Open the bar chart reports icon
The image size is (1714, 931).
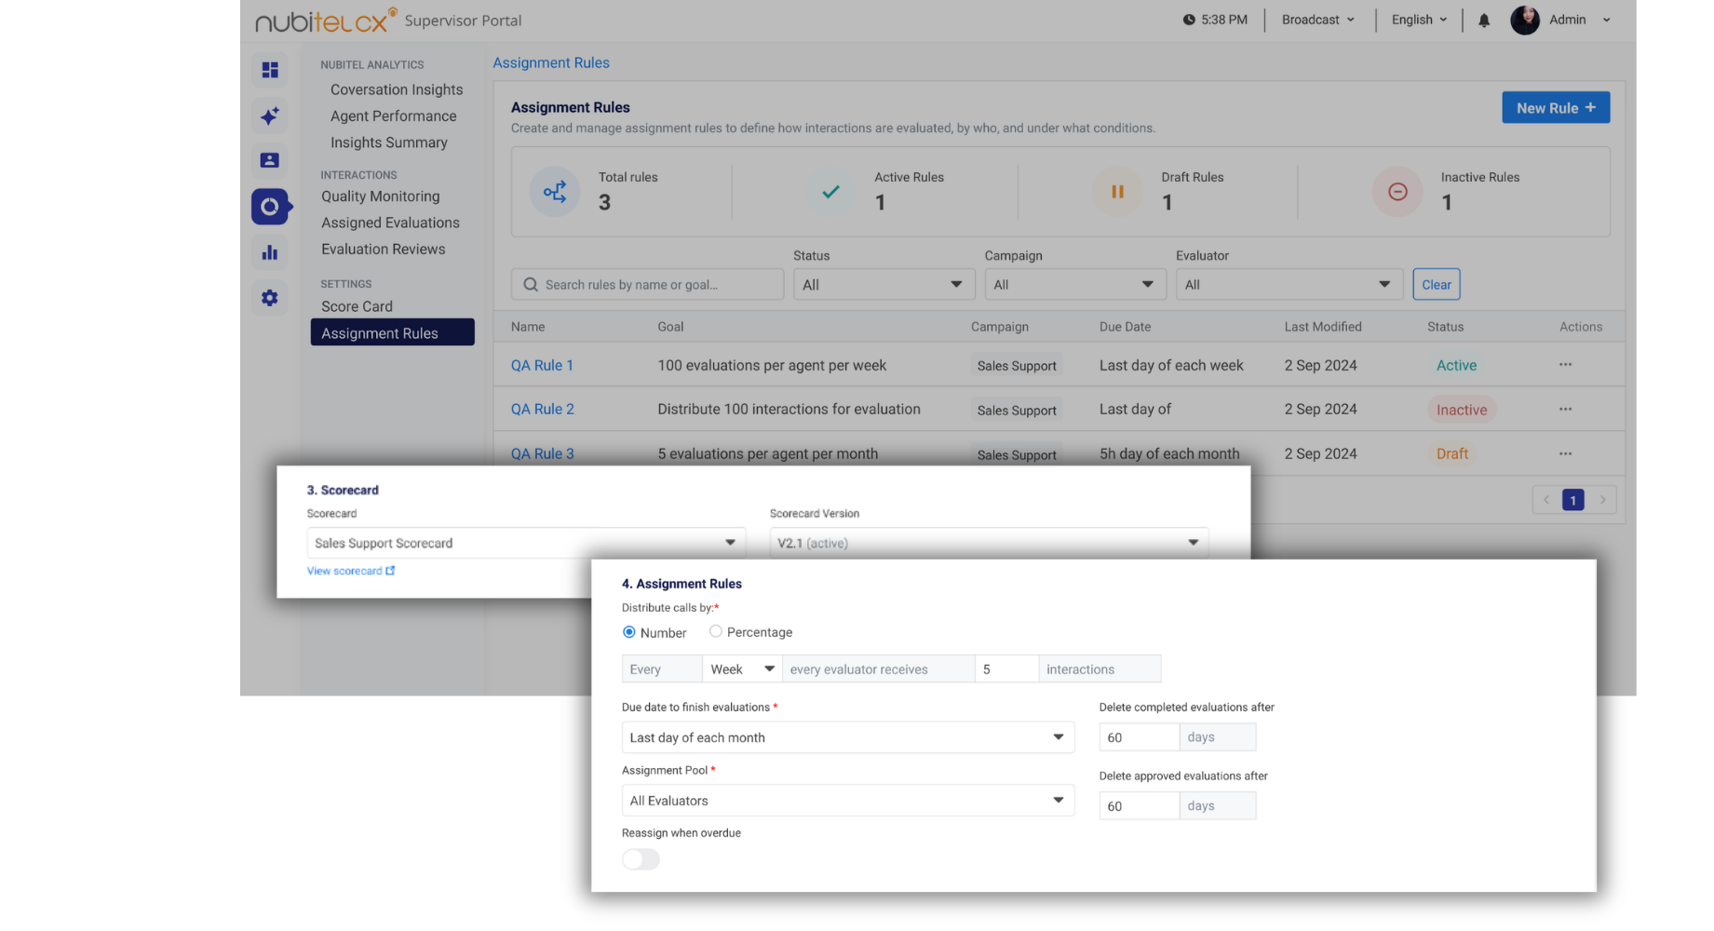270,252
